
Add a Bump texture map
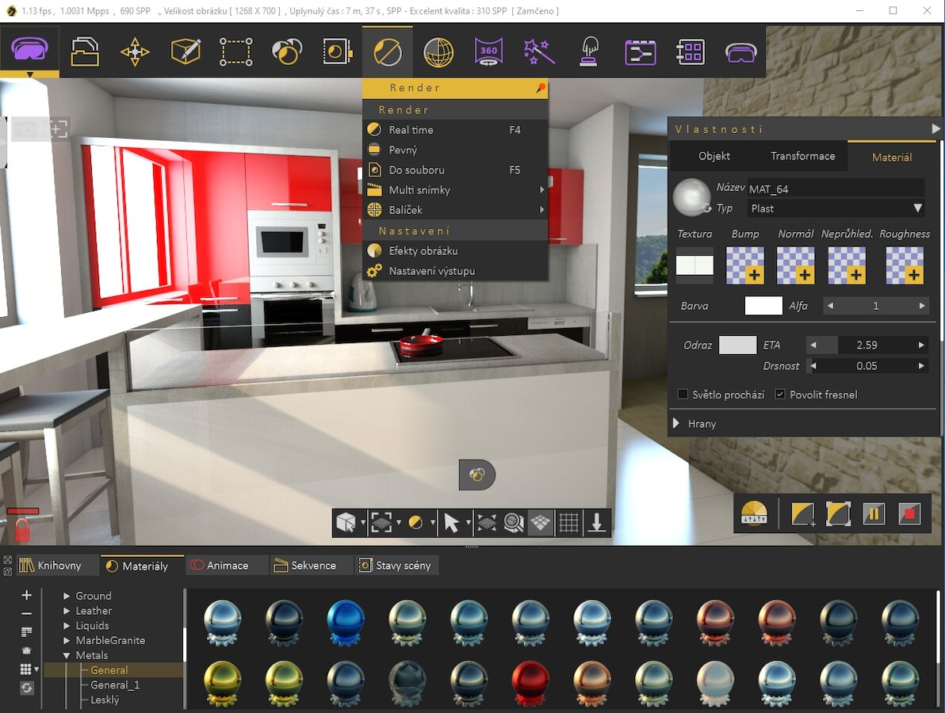point(745,265)
